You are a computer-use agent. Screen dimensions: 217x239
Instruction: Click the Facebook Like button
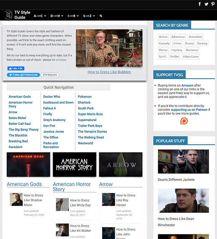16,69
